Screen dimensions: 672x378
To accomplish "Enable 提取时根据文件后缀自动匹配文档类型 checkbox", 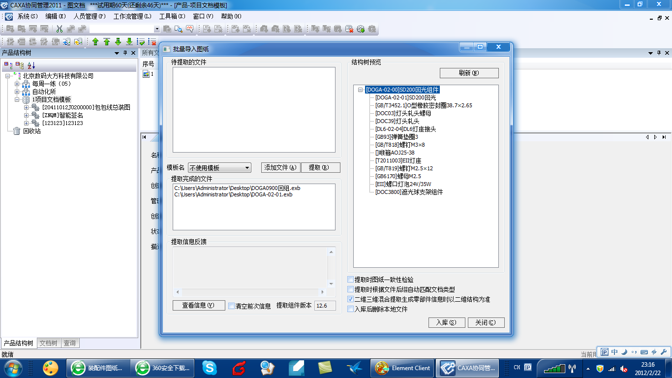I will [x=351, y=289].
